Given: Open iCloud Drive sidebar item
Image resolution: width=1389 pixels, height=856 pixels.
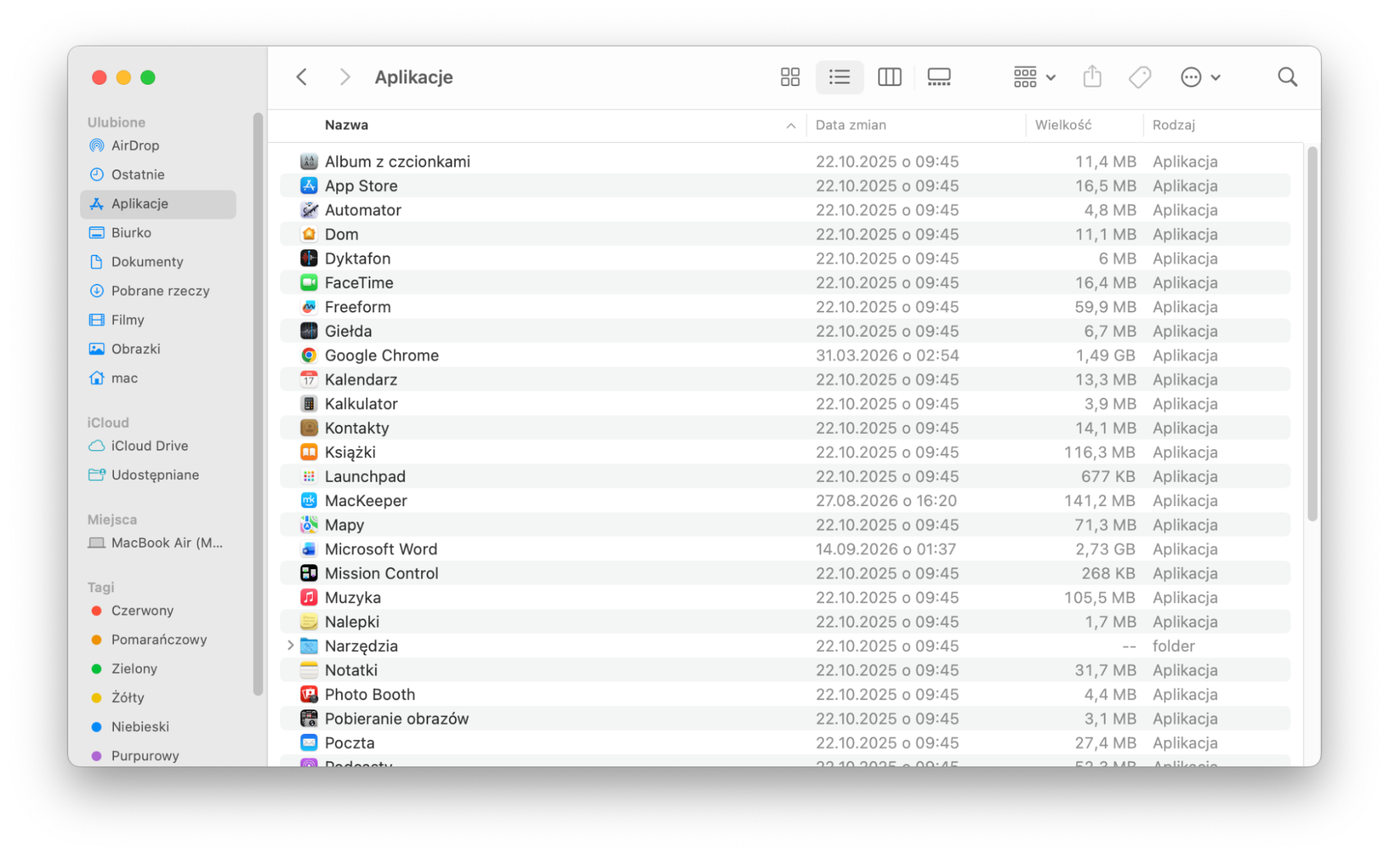Looking at the screenshot, I should pos(158,446).
